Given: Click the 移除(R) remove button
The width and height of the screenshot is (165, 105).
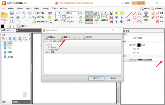Looking at the screenshot, I should point(87,37).
